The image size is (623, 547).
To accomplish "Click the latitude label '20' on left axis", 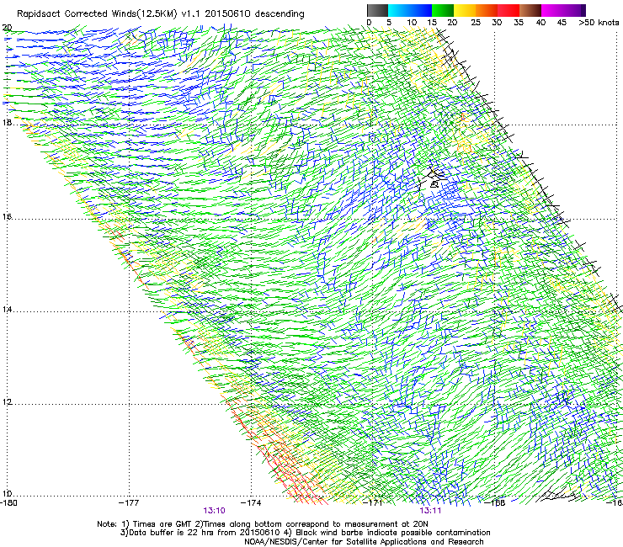I will click(7, 28).
